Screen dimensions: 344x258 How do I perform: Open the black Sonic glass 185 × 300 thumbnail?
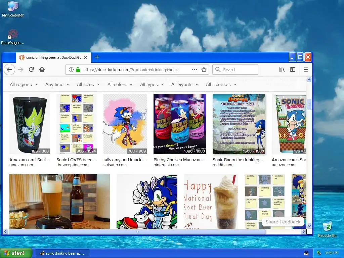coord(30,124)
